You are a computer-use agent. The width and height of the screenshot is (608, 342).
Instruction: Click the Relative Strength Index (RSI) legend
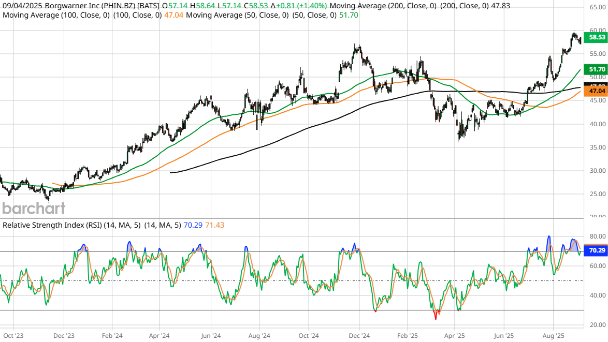click(71, 225)
